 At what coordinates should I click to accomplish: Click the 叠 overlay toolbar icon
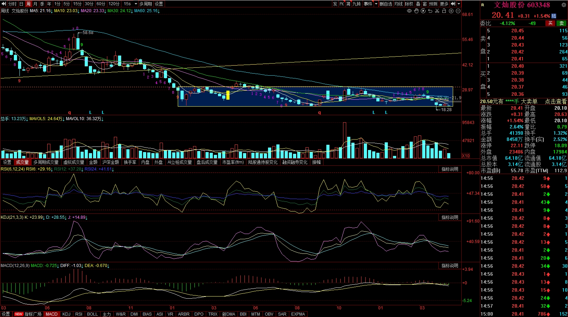[x=418, y=4]
